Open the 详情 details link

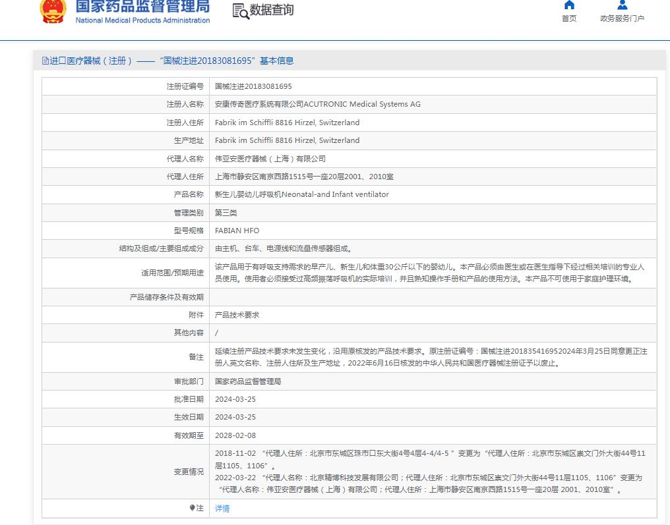point(222,509)
